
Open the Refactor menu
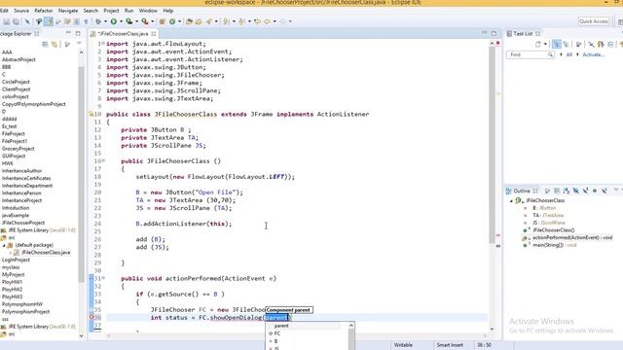pos(43,11)
